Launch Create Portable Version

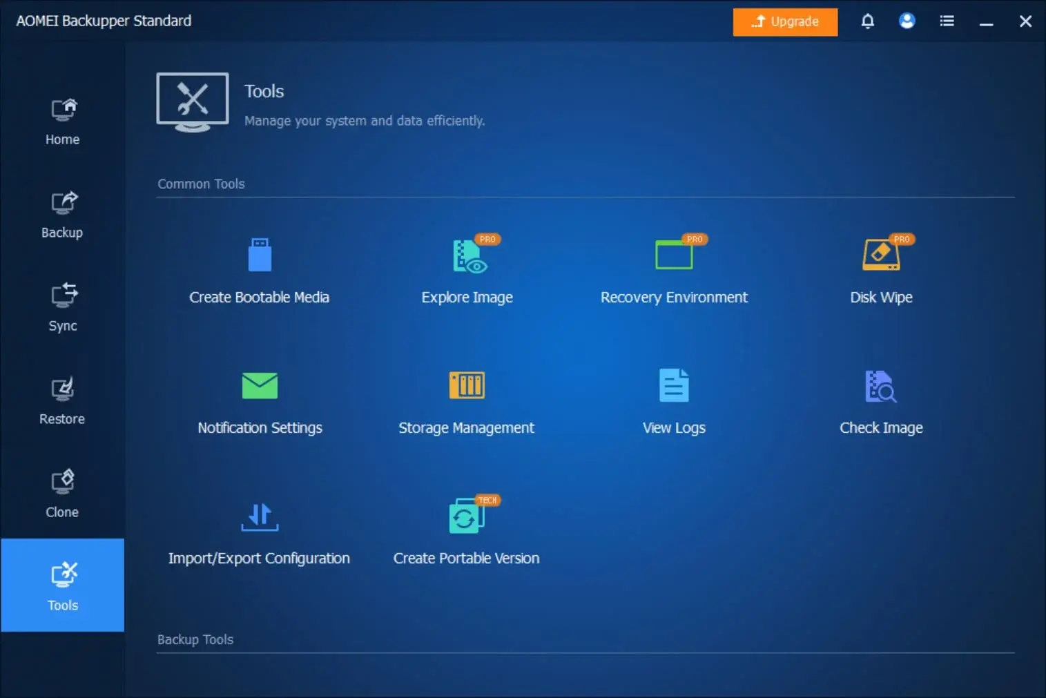[467, 532]
